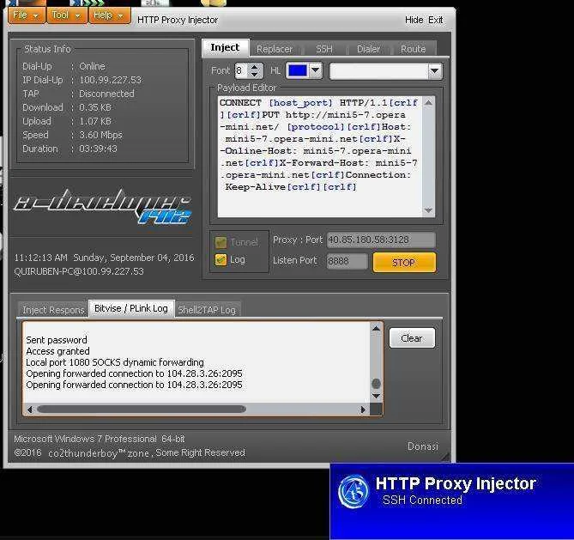Switch to the Inject Respons tab
Viewport: 574px width, 540px height.
point(53,310)
